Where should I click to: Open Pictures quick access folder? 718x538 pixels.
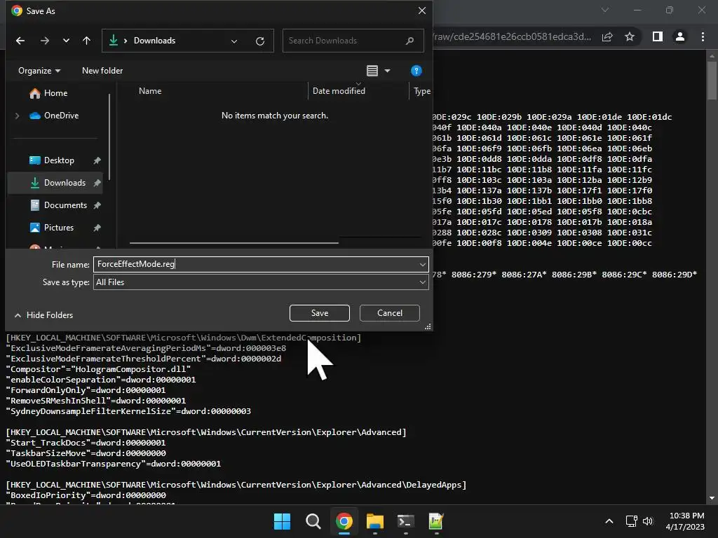tap(58, 228)
